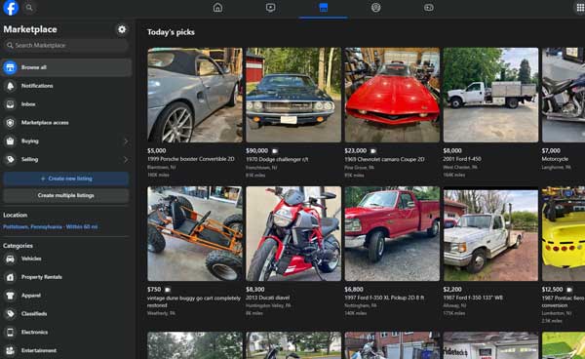585x359 pixels.
Task: Go to Home tab icon
Action: (x=217, y=8)
